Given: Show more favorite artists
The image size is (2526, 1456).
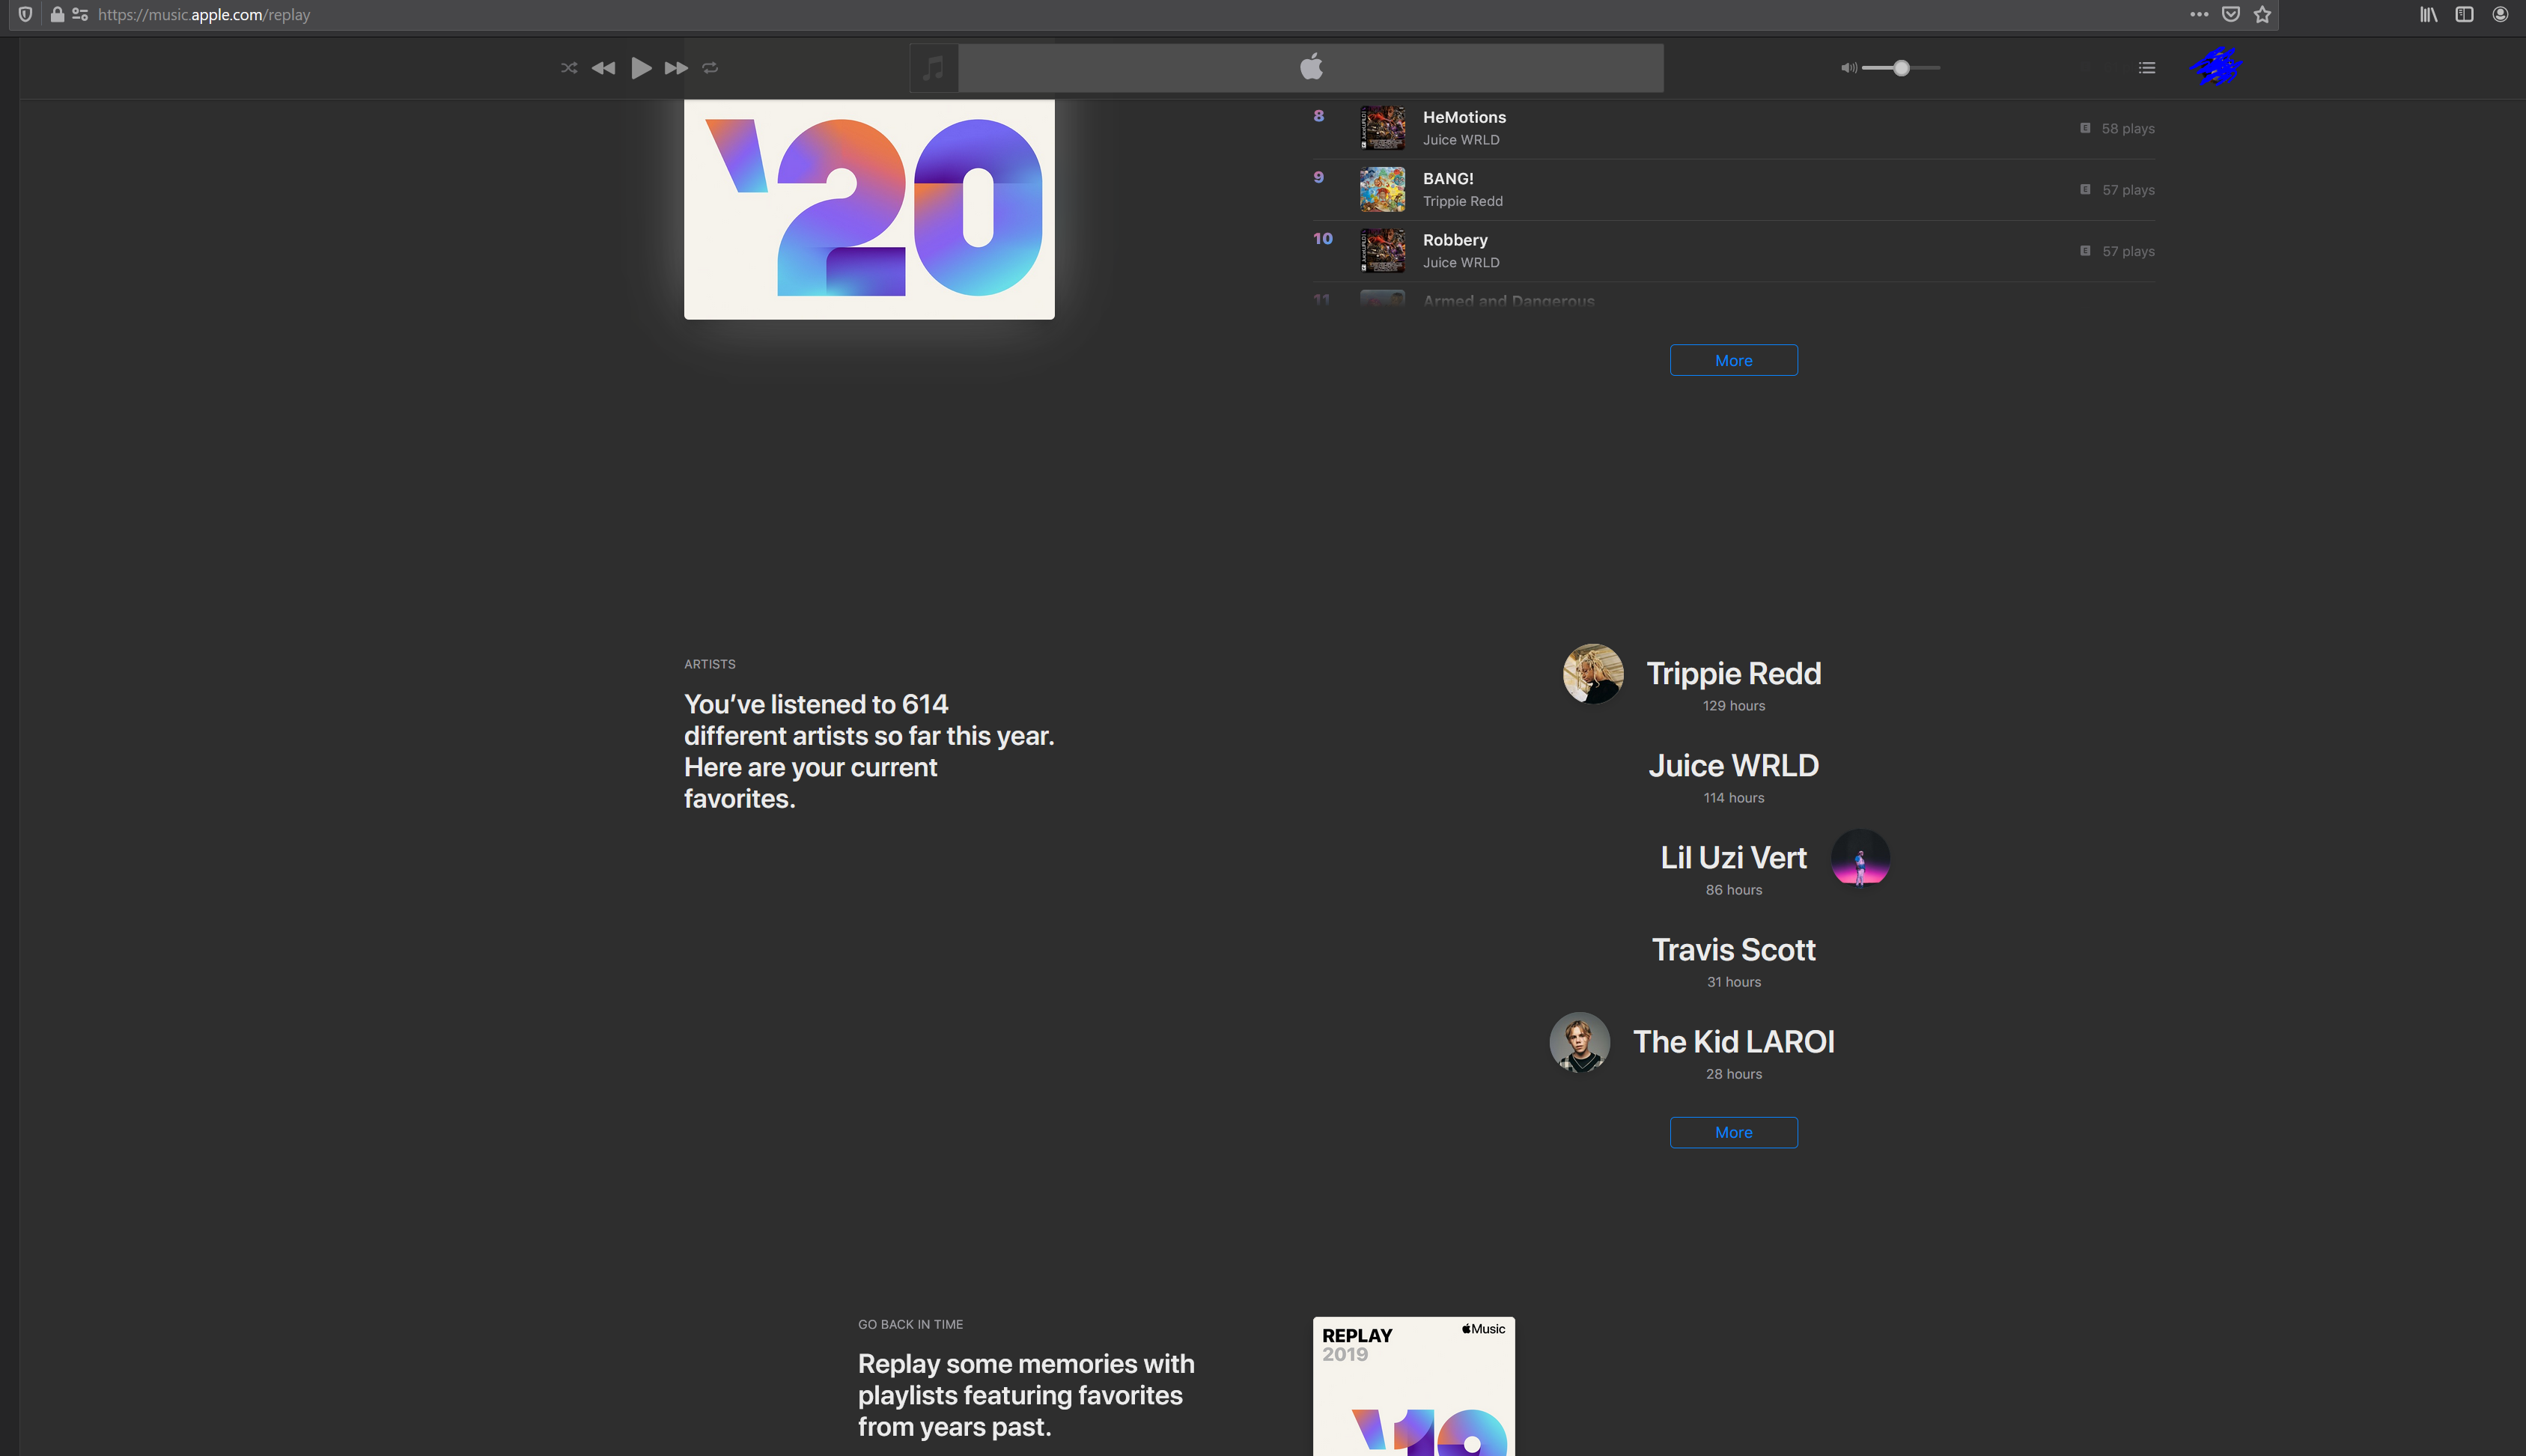Looking at the screenshot, I should point(1733,1132).
